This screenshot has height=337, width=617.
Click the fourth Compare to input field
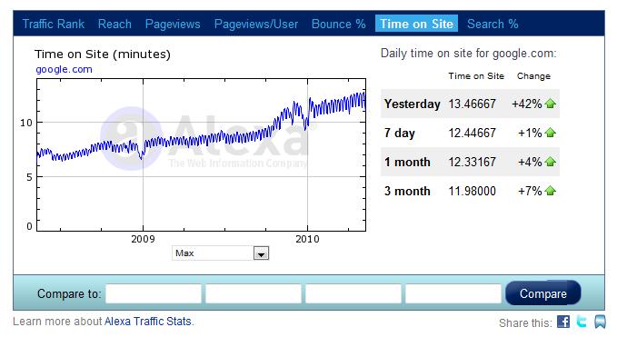(453, 293)
